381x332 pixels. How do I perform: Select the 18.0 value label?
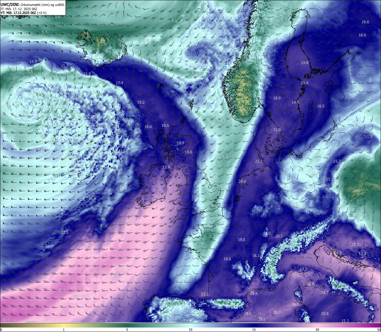(x=92, y=199)
